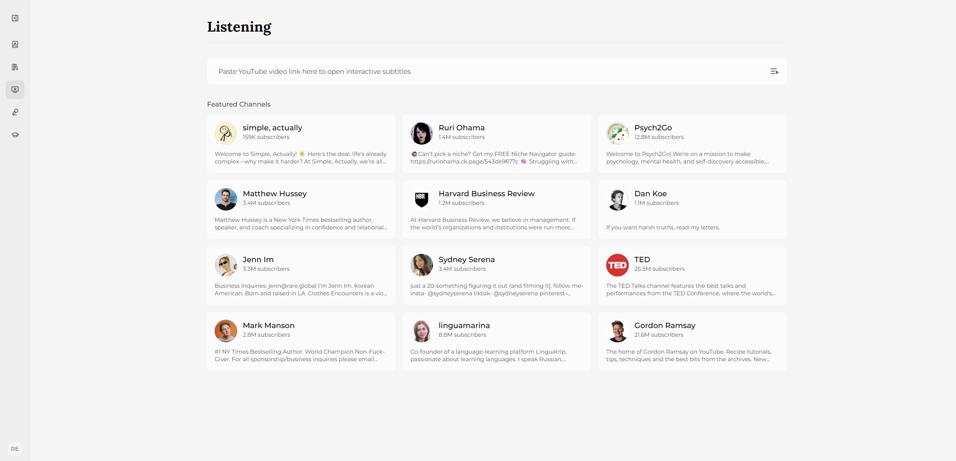Click the Psych2Go channel avatar
The height and width of the screenshot is (461, 956).
pos(617,133)
